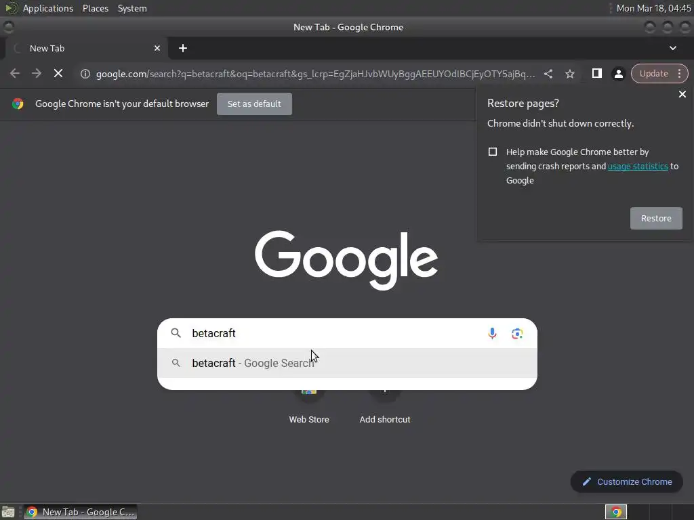Screen dimensions: 694x520
Task: Click Customize Chrome button
Action: (x=626, y=481)
